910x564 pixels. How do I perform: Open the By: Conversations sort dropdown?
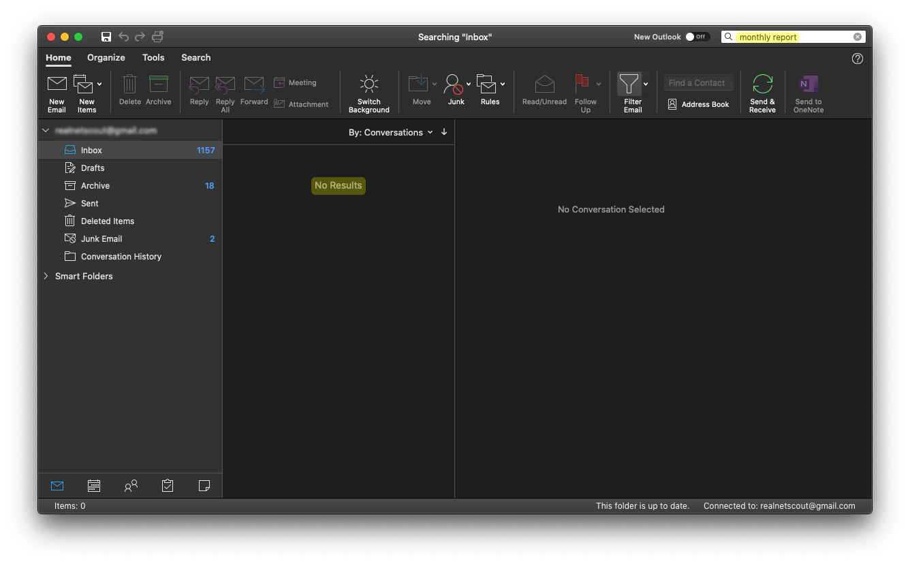[x=391, y=132]
